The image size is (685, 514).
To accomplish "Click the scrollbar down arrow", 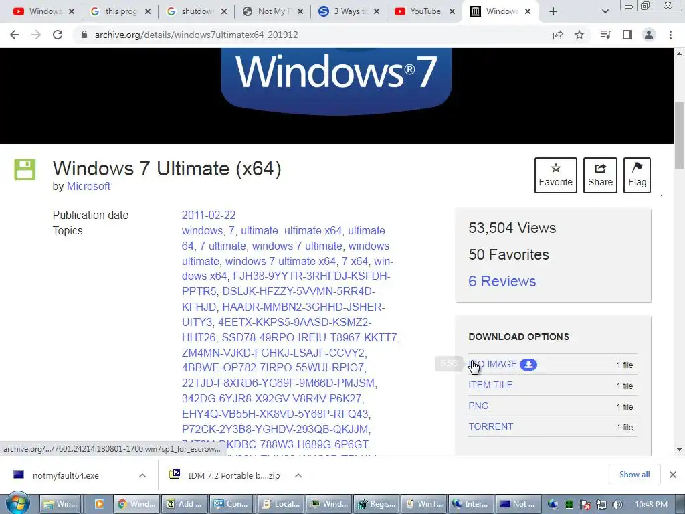I will [679, 450].
